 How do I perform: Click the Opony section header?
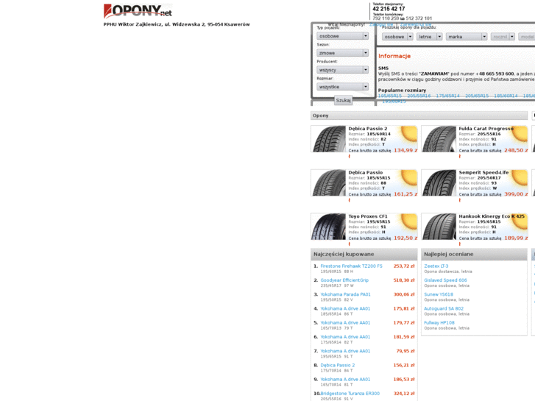[419, 116]
